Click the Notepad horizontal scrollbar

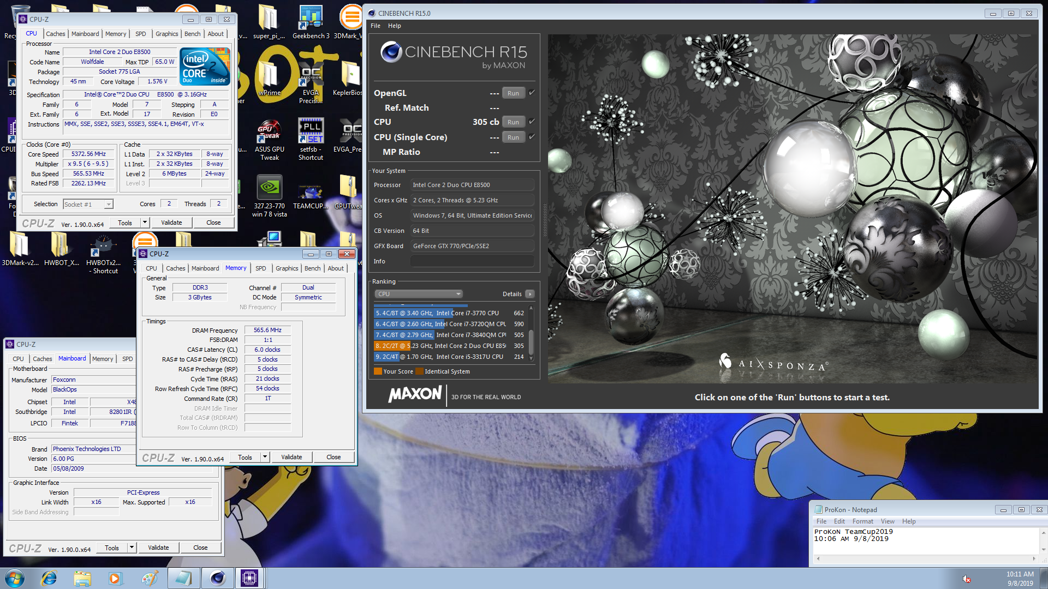pyautogui.click(x=926, y=558)
